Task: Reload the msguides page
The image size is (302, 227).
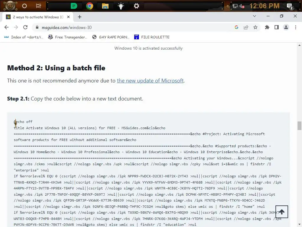Action: click(x=25, y=27)
